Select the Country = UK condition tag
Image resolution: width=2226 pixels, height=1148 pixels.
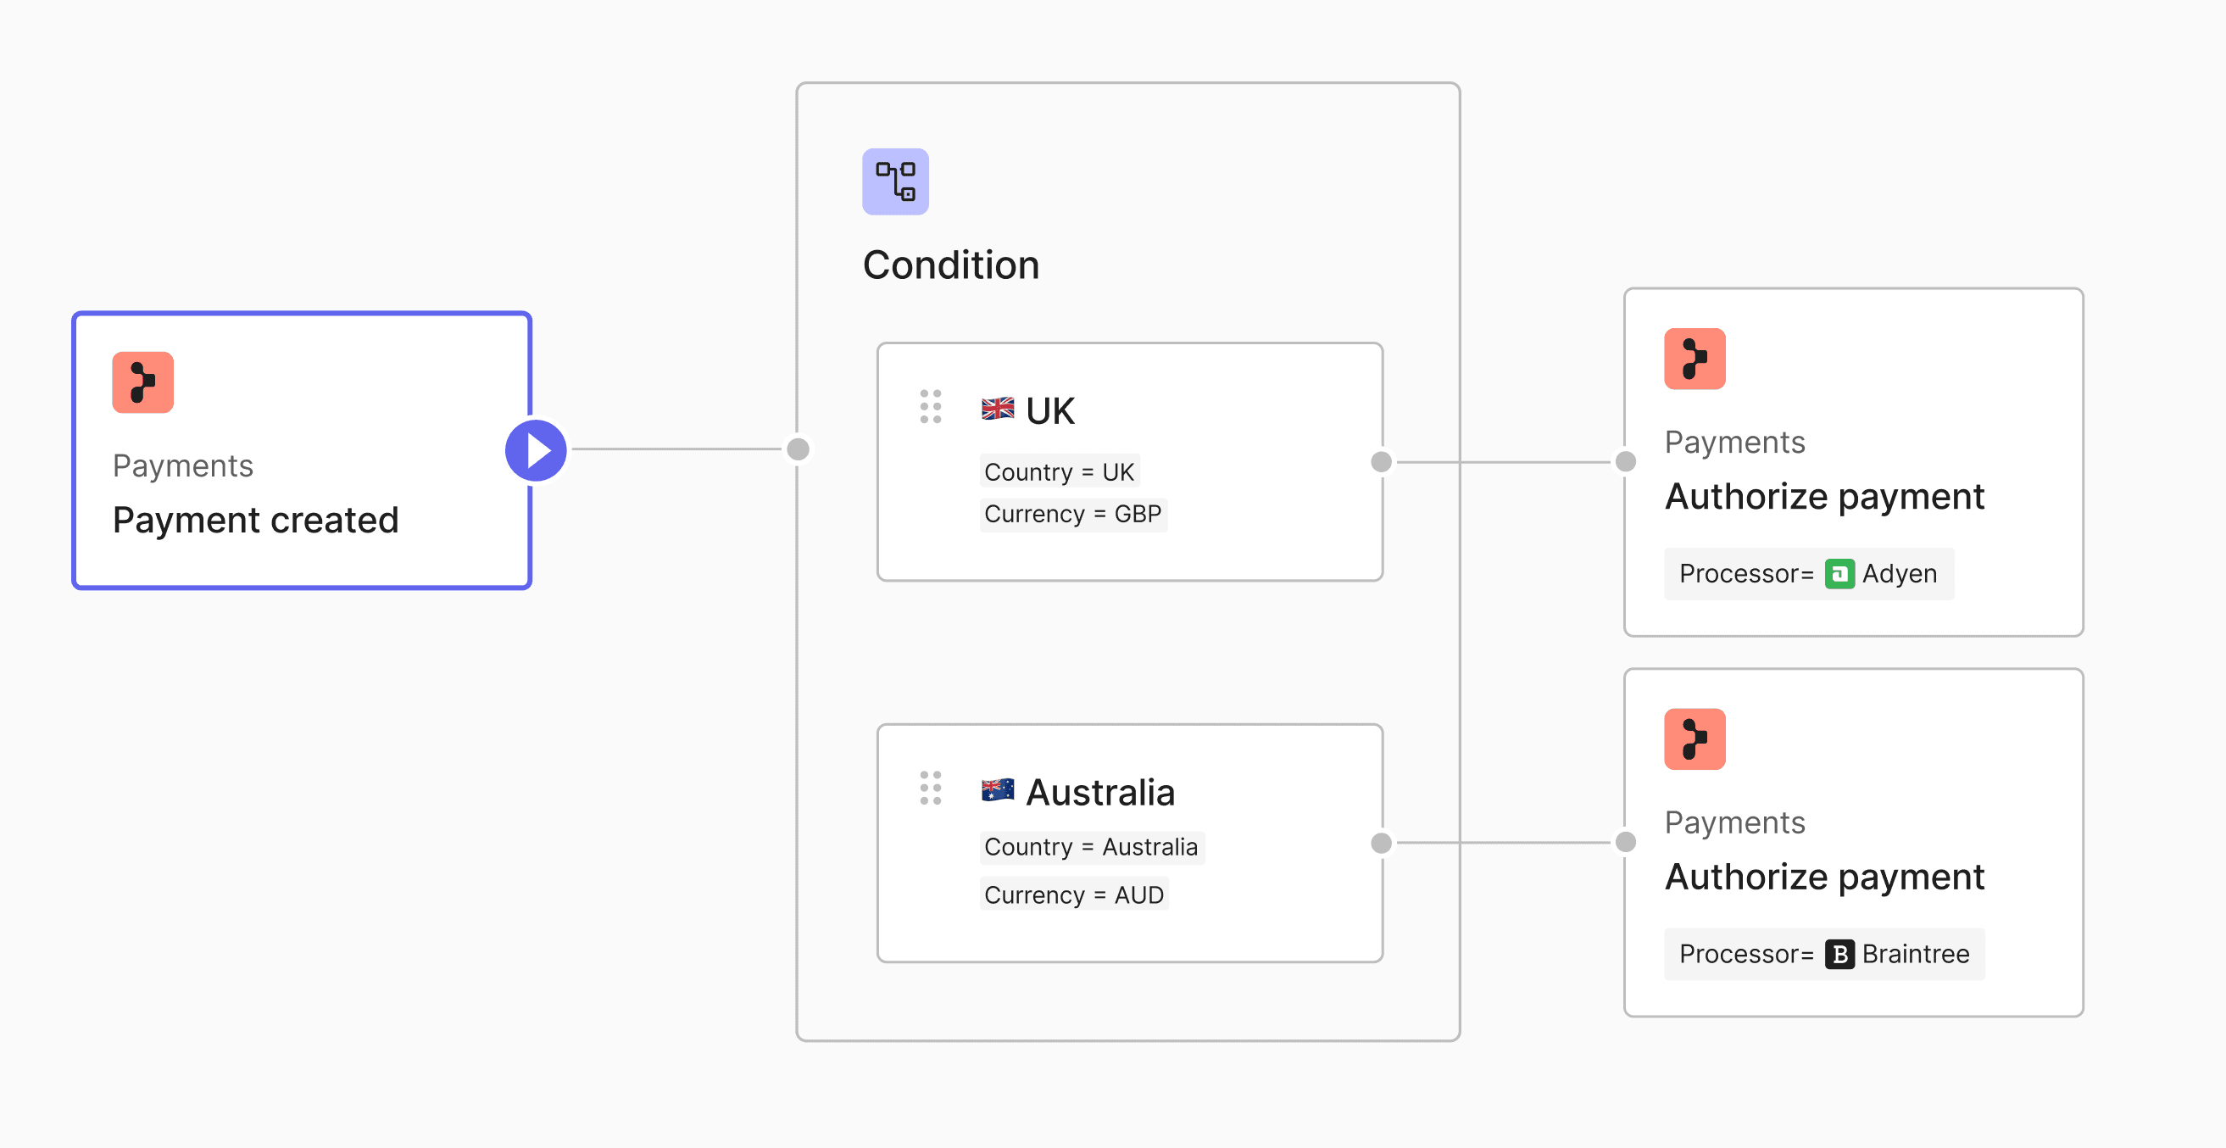pos(1059,472)
